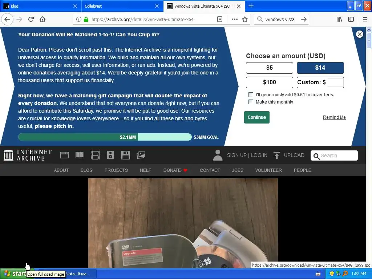Open the VOLUNTEER menu item
The image size is (372, 279).
268,170
